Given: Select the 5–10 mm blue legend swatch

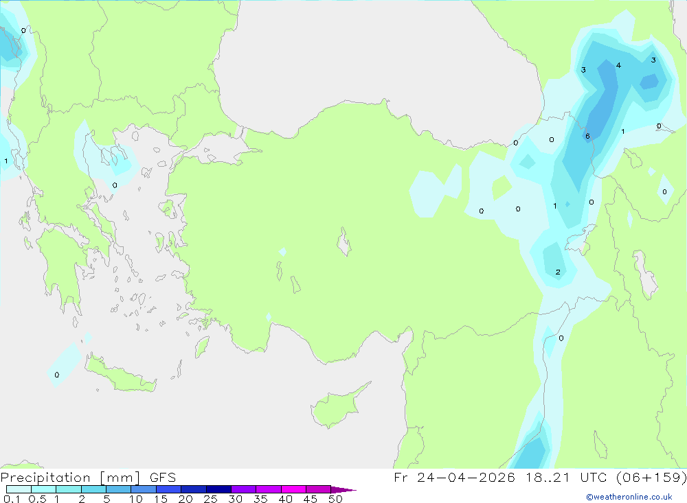Looking at the screenshot, I should point(118,489).
